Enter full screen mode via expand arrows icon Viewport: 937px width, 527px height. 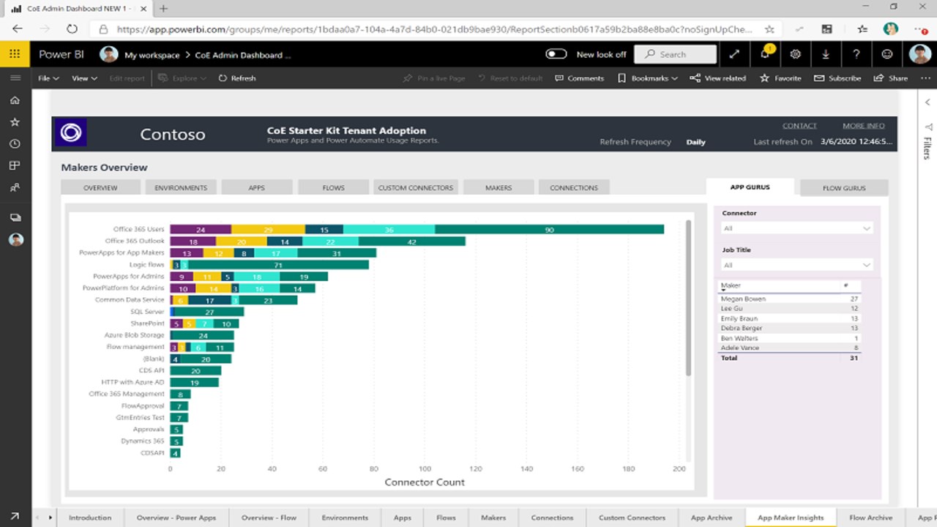734,54
